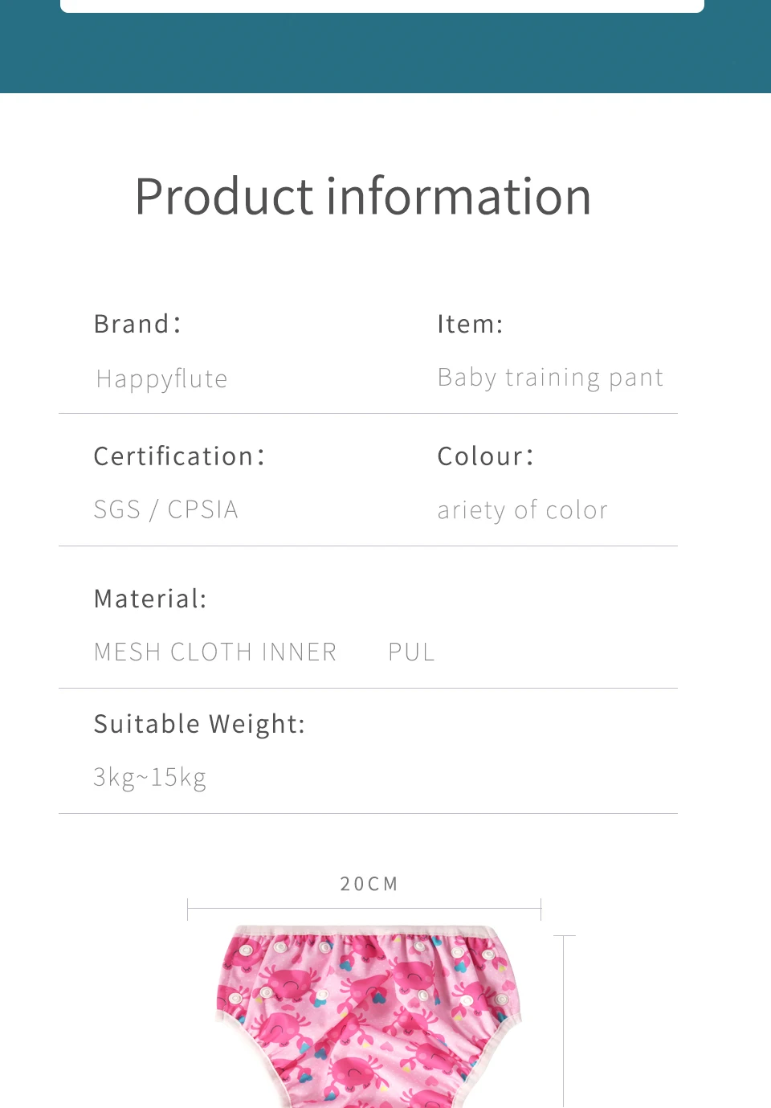Click the Happyflute brand name
This screenshot has height=1108, width=771.
click(161, 378)
